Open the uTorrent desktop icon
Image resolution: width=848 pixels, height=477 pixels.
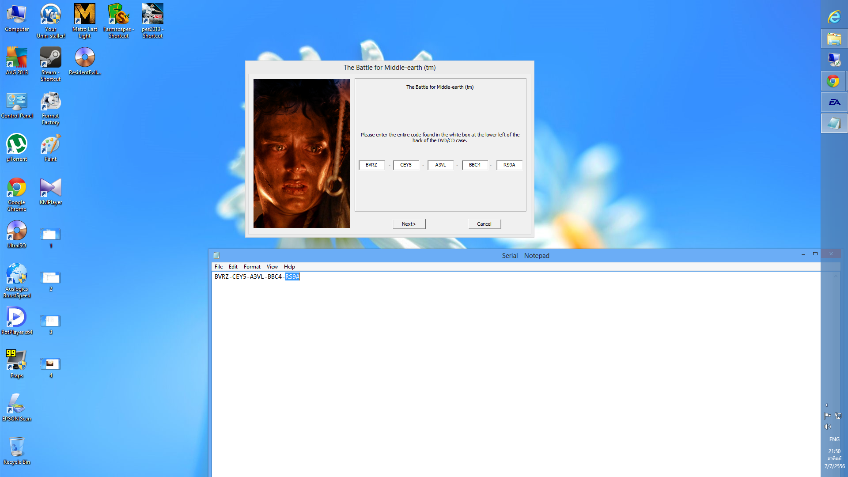click(17, 145)
